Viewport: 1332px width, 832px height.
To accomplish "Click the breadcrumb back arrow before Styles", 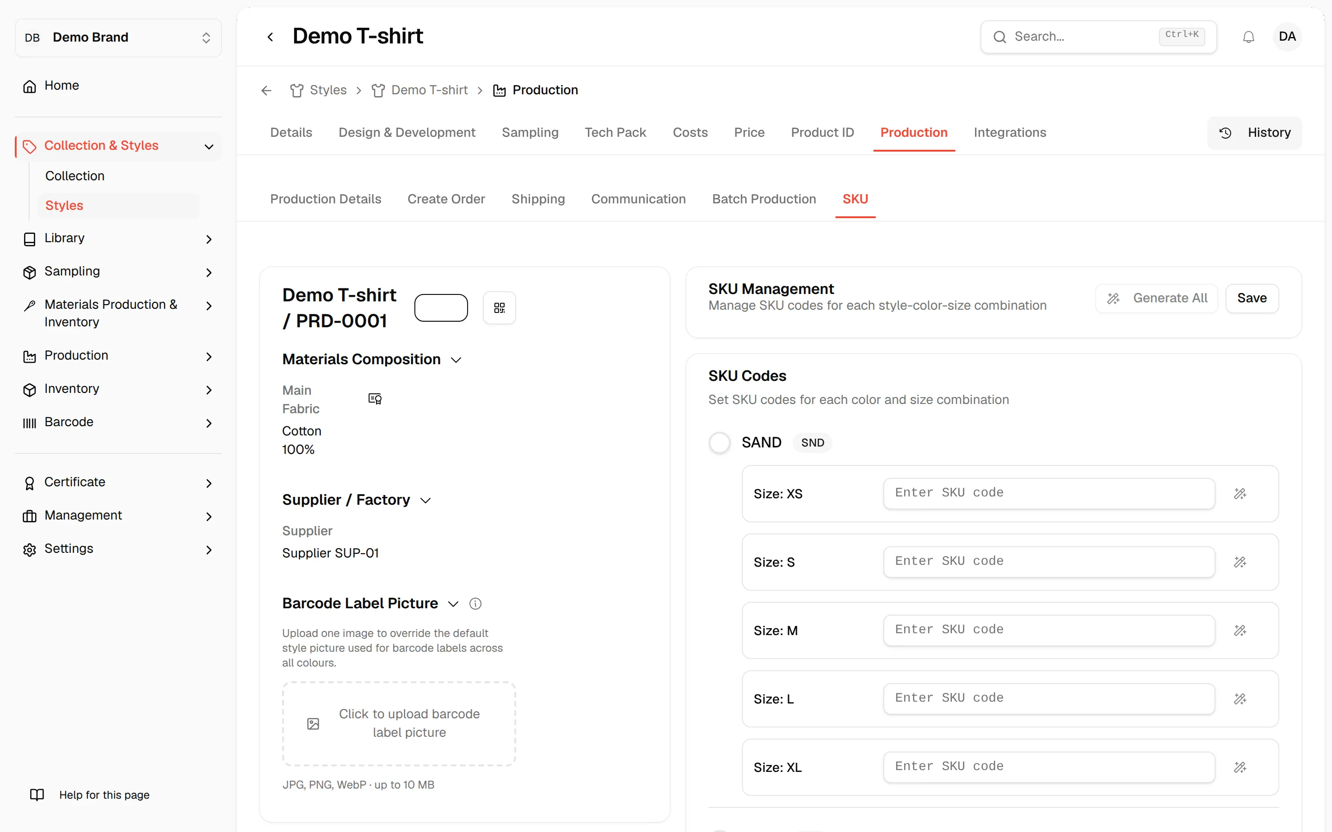I will coord(266,90).
